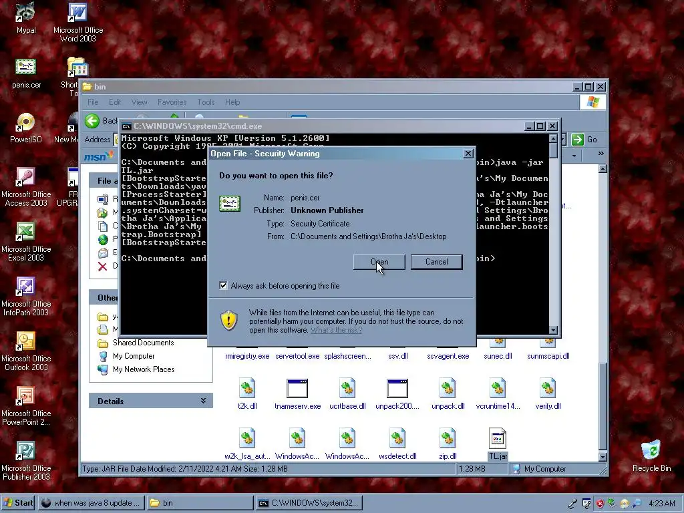Image resolution: width=684 pixels, height=513 pixels.
Task: Open the Recycle Bin
Action: click(651, 456)
